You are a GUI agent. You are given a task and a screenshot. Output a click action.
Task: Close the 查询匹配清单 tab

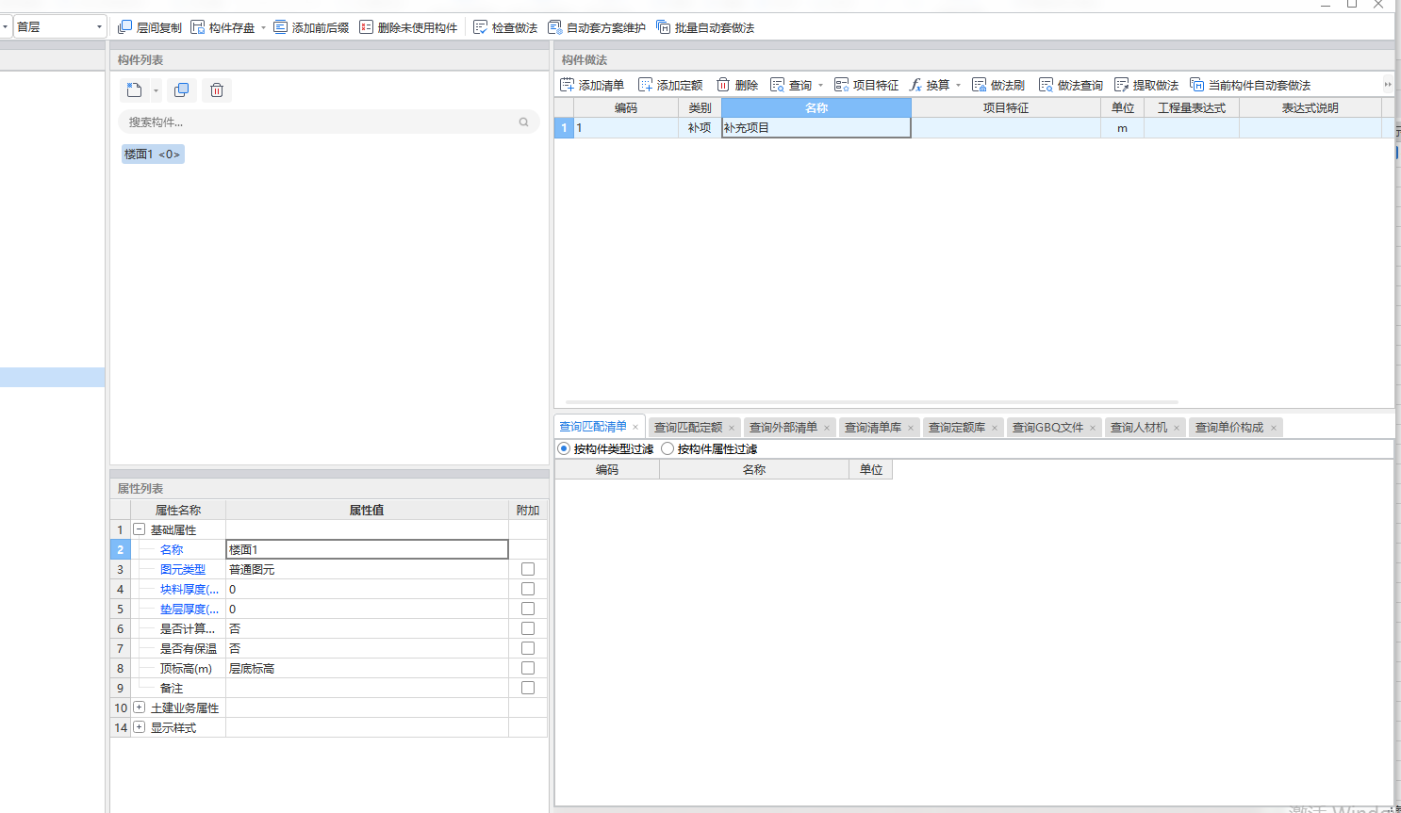pos(635,428)
